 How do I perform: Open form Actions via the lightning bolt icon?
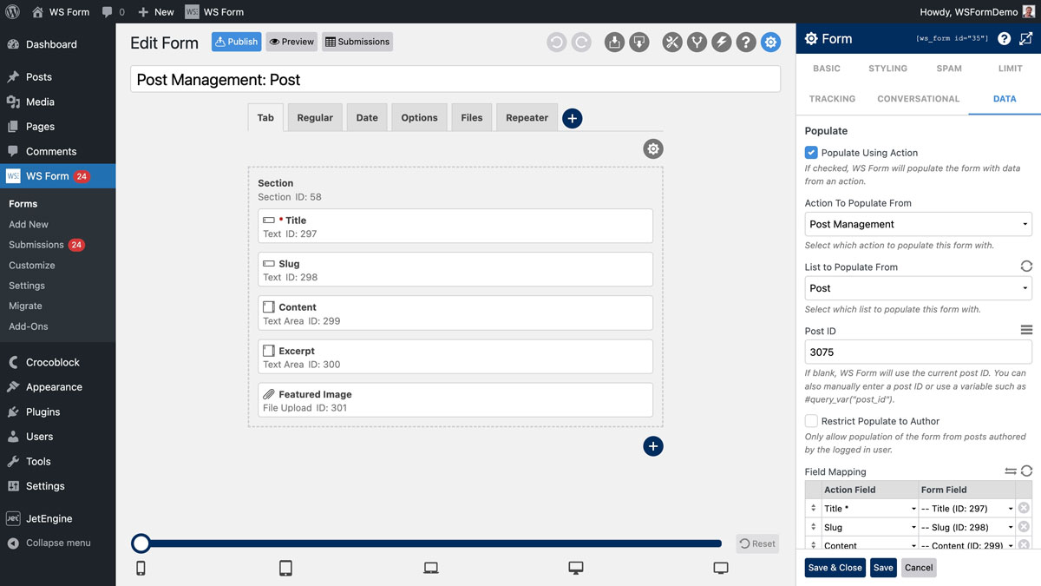(721, 42)
